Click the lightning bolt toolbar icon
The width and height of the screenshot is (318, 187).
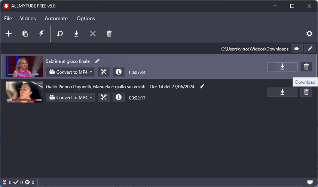[42, 33]
